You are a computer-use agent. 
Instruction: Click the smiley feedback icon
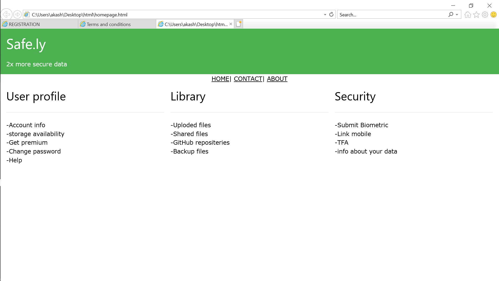click(493, 15)
